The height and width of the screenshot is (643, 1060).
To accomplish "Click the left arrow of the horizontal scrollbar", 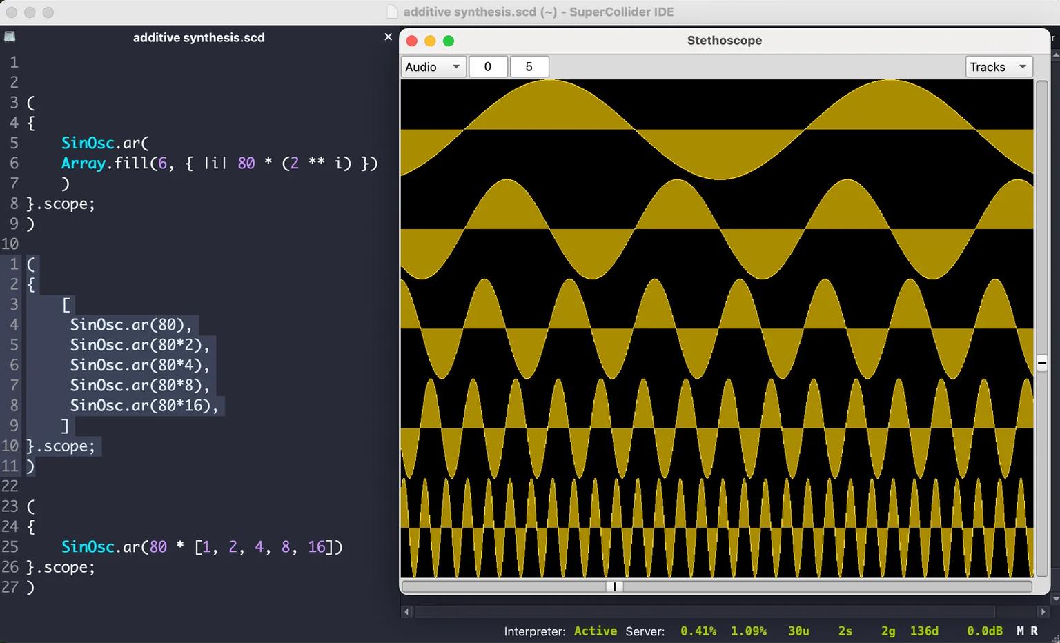I will (x=406, y=611).
